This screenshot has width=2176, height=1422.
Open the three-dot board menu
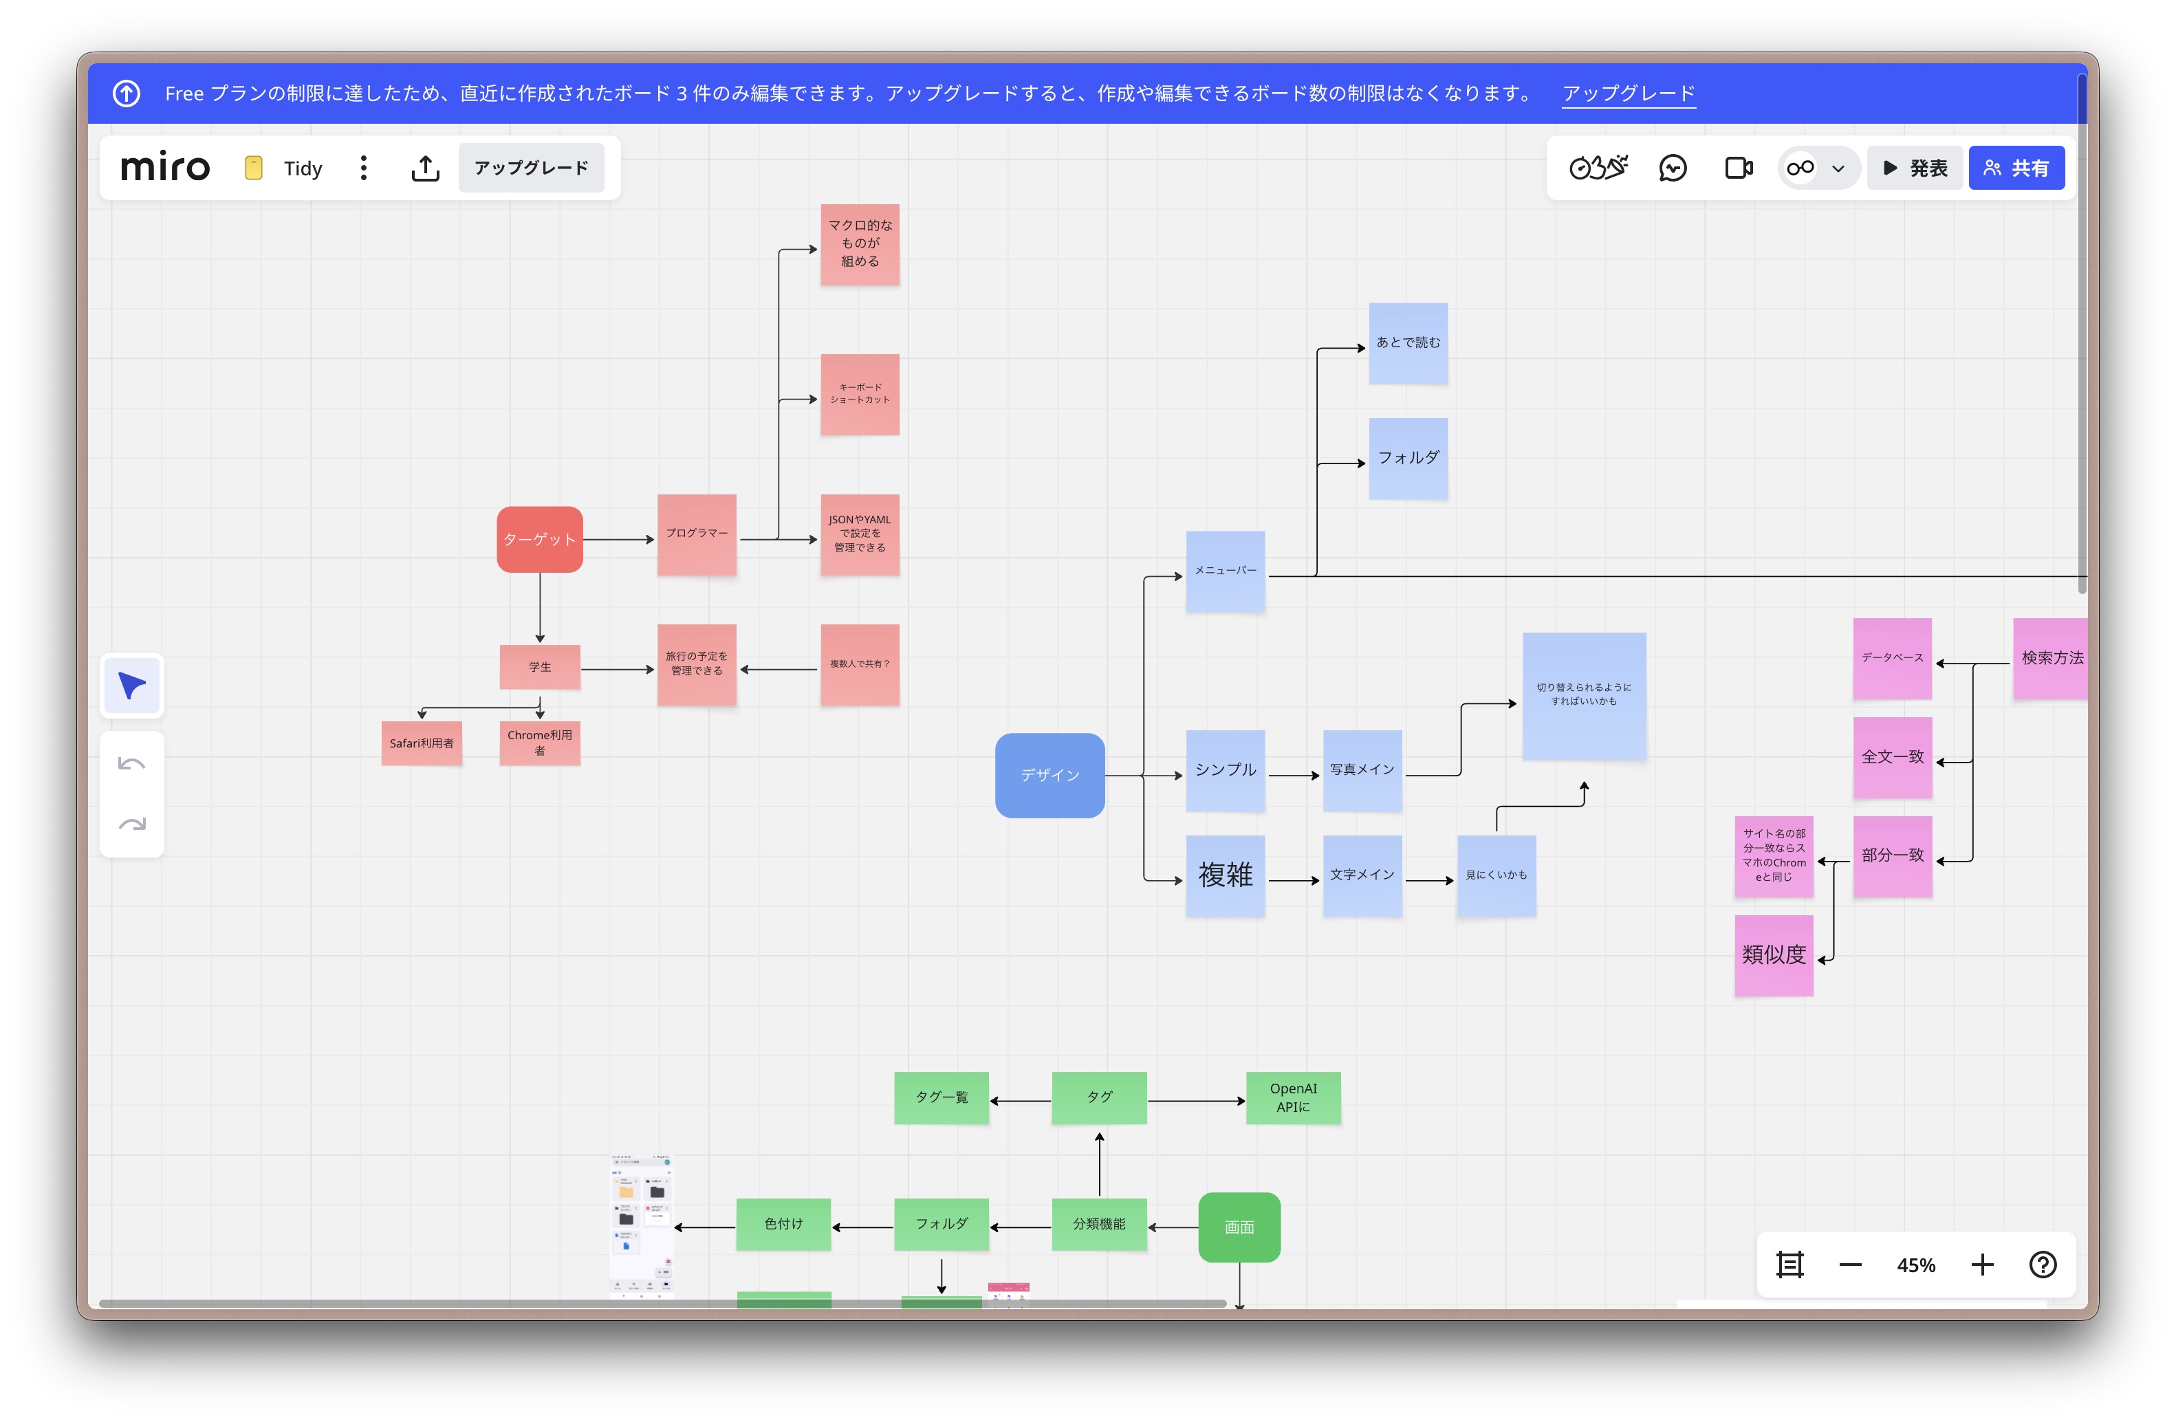[364, 168]
